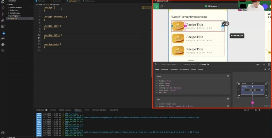
Task: Close the [Demo] Trivet Figma tab
Action: tap(169, 1)
